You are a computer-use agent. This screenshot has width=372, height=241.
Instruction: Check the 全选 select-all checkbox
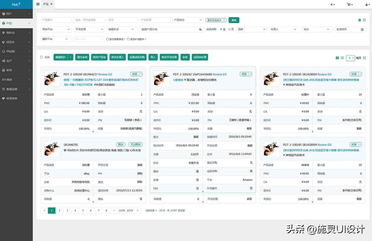click(42, 57)
